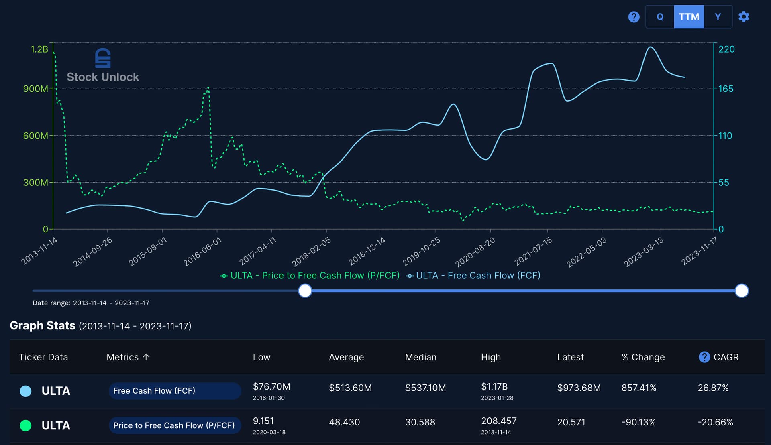Click the Price to Free Cash Flow metric pill
The image size is (771, 445).
[175, 425]
